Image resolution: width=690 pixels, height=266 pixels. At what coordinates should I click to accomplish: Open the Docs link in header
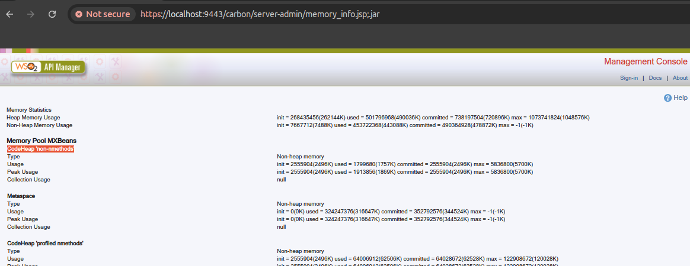[x=655, y=78]
